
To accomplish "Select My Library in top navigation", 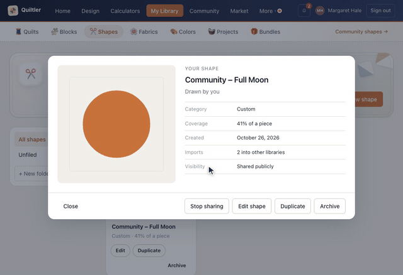I will point(165,11).
